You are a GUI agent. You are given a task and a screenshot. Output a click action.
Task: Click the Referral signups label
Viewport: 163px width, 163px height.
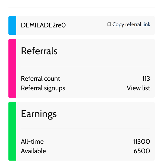(43, 88)
